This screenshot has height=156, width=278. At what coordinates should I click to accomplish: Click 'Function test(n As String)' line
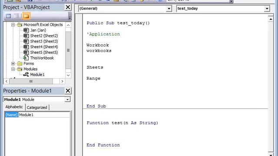coord(122,123)
